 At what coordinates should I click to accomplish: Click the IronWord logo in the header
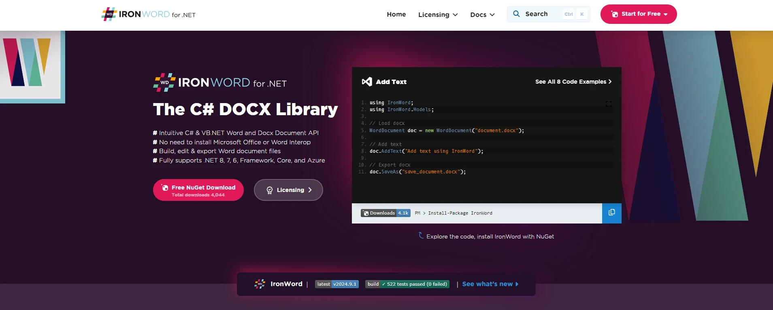pos(148,15)
